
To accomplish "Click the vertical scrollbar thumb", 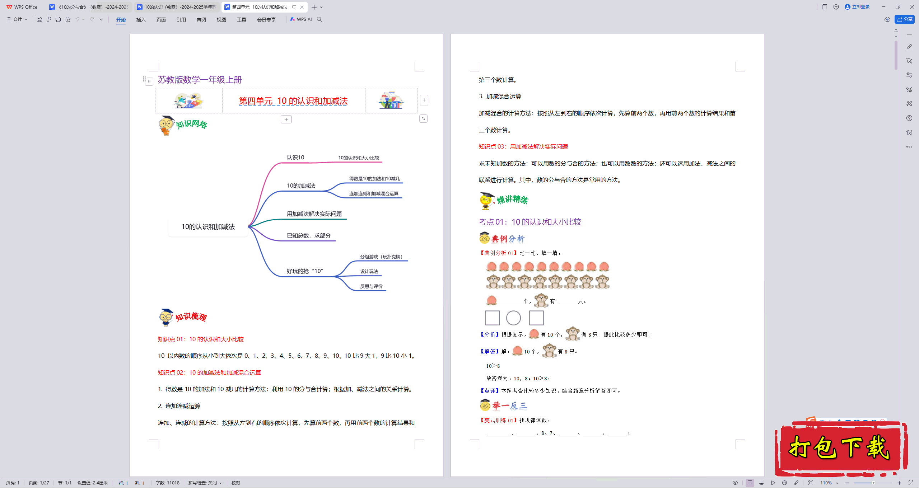I will pyautogui.click(x=896, y=55).
